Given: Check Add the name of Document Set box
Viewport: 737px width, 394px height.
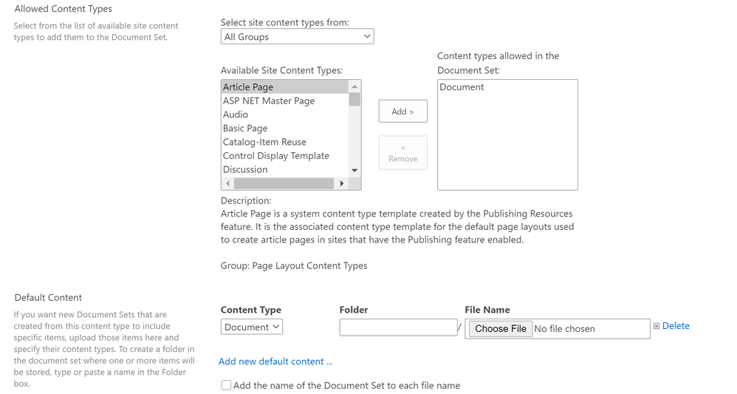Looking at the screenshot, I should click(227, 385).
